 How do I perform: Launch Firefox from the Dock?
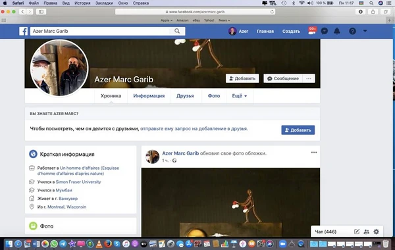[108, 243]
